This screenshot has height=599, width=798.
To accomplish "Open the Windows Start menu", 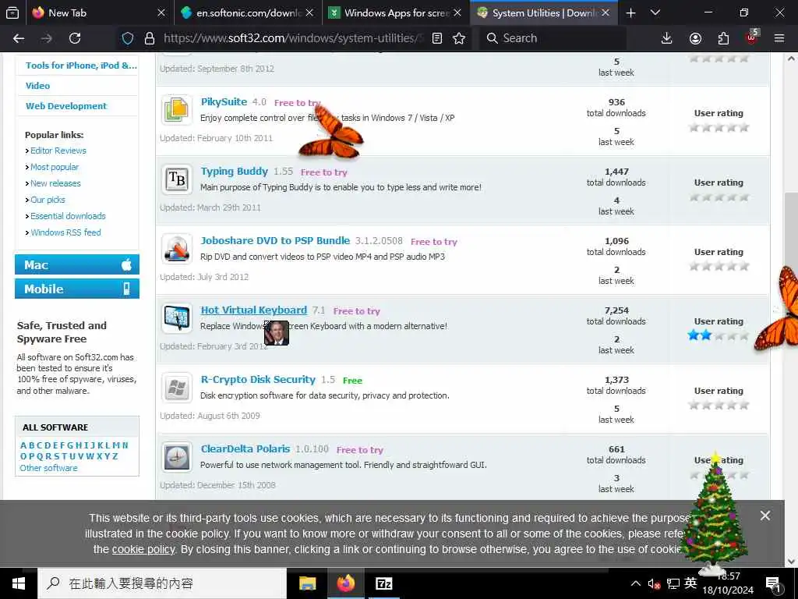I will click(x=19, y=583).
